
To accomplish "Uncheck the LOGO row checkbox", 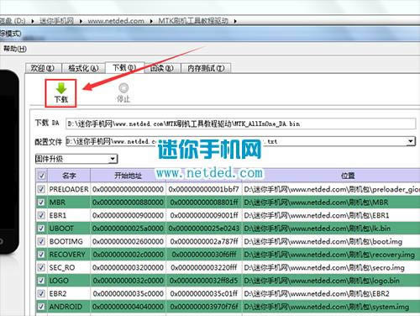I will click(x=41, y=280).
